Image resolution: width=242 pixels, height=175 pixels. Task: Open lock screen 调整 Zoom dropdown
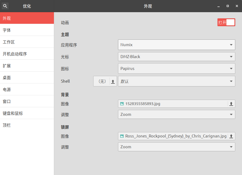click(177, 147)
